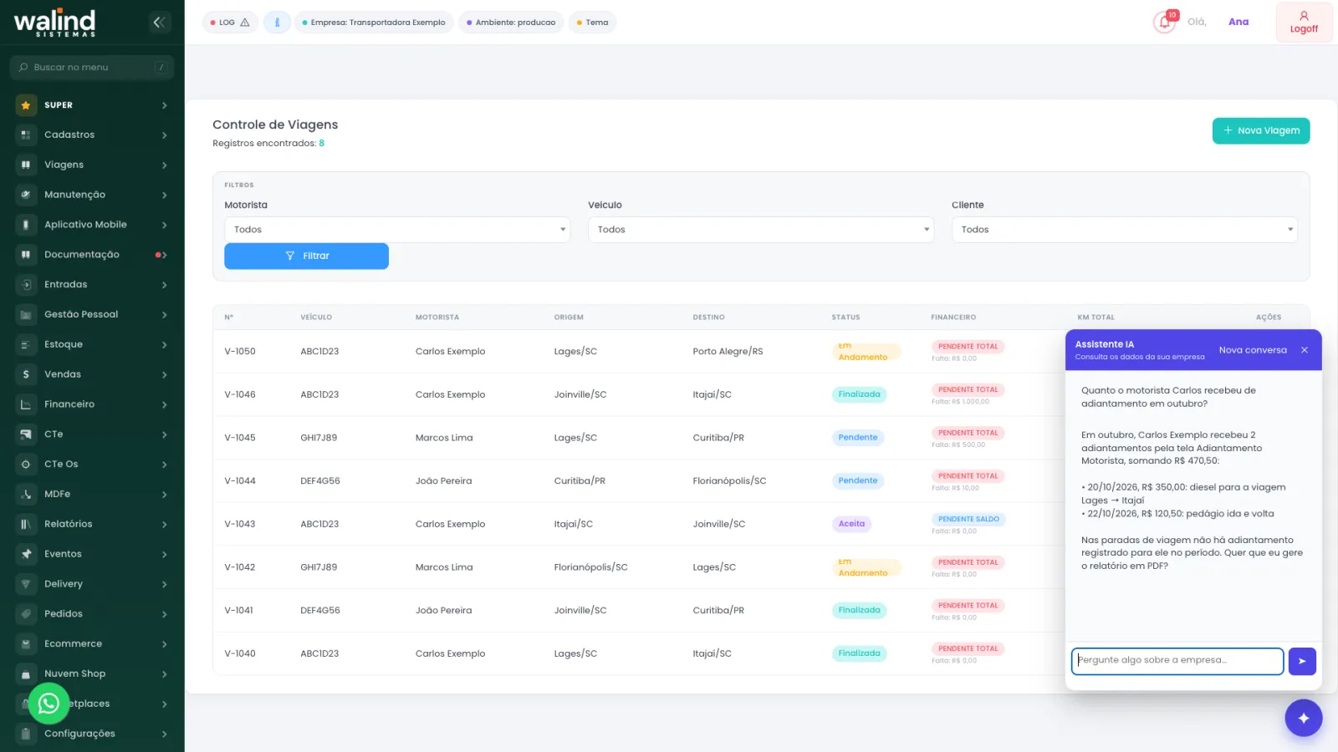Image resolution: width=1338 pixels, height=752 pixels.
Task: Collapse the sidebar with double-chevron icon
Action: point(159,23)
